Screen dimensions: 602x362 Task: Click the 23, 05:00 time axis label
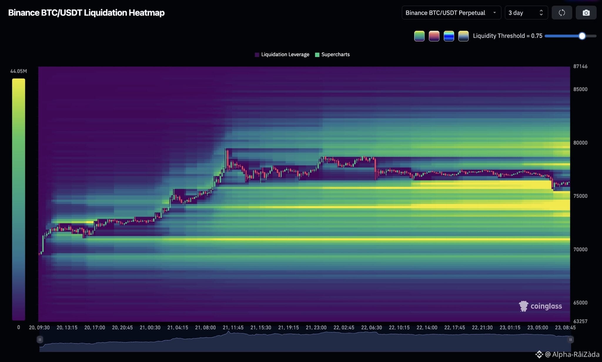coord(538,327)
